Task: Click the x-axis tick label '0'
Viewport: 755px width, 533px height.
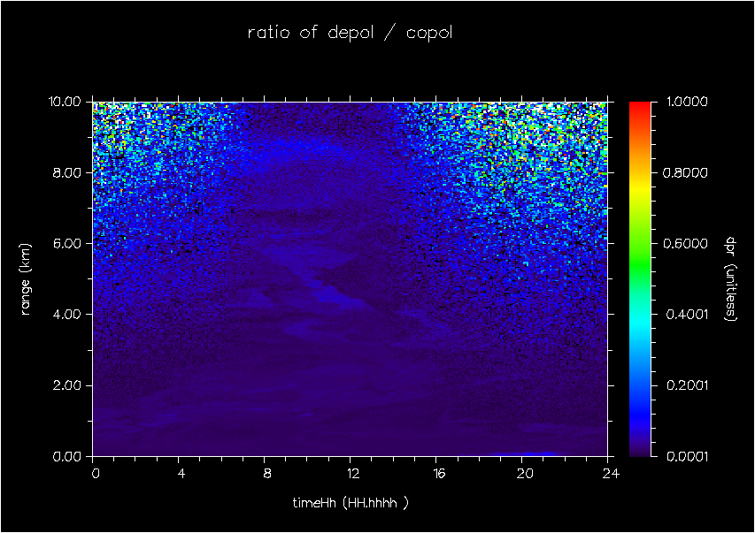Action: (96, 474)
